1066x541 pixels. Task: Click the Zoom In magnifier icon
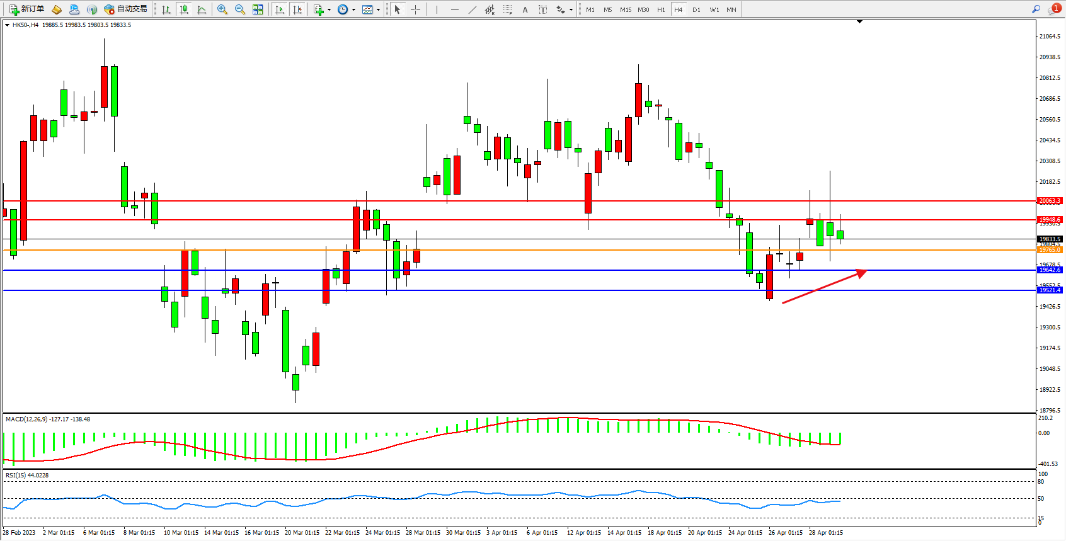click(x=222, y=9)
